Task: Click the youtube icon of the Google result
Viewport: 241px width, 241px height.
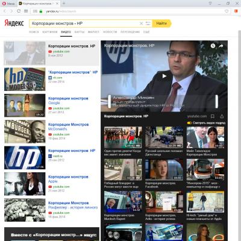Action: [x=50, y=108]
